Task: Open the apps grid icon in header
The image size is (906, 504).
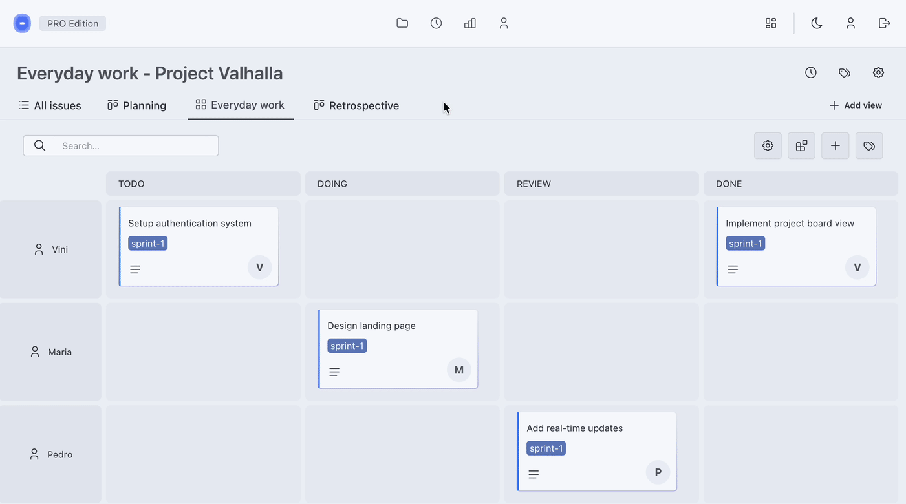Action: [x=771, y=23]
